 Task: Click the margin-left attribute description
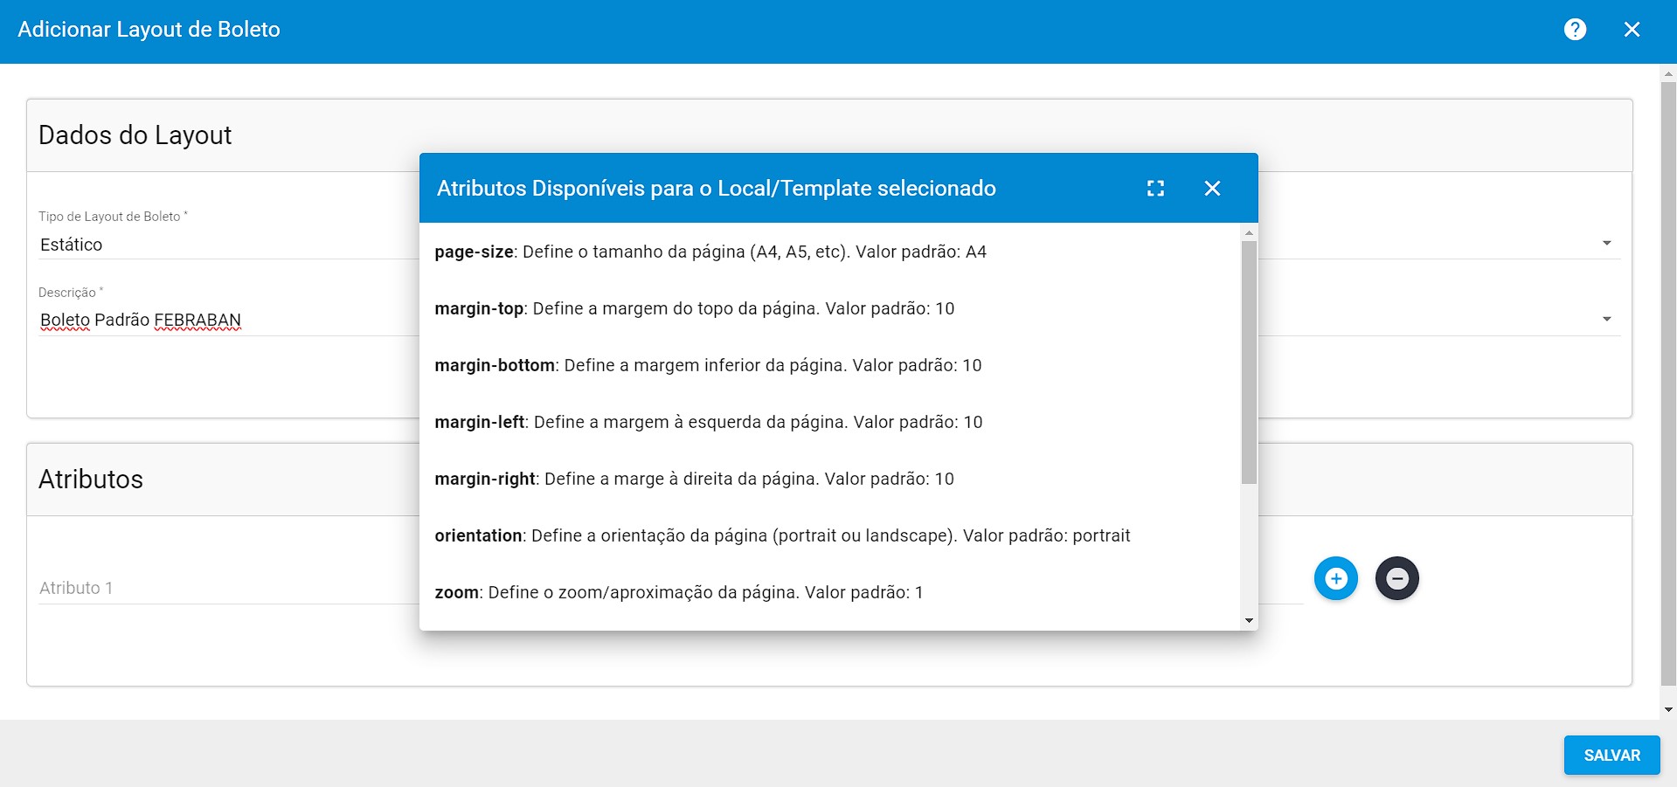click(x=709, y=422)
